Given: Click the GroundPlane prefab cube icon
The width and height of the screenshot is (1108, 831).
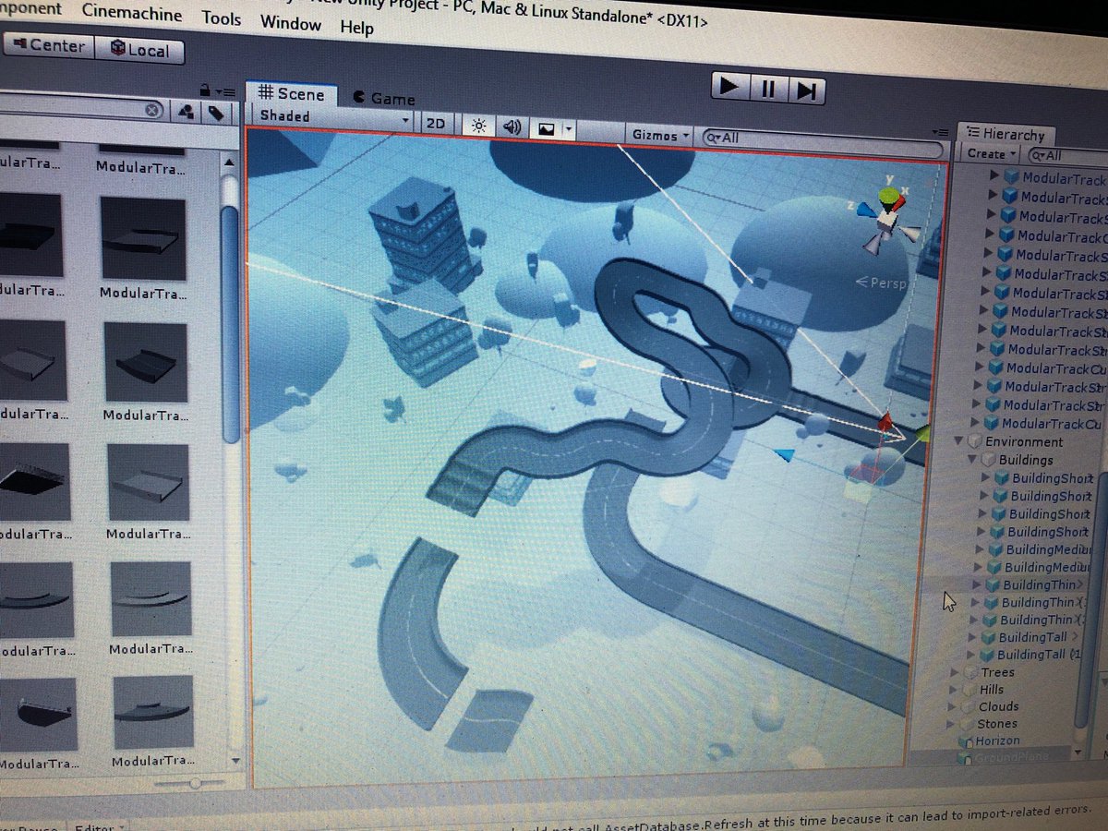Looking at the screenshot, I should click(x=965, y=759).
